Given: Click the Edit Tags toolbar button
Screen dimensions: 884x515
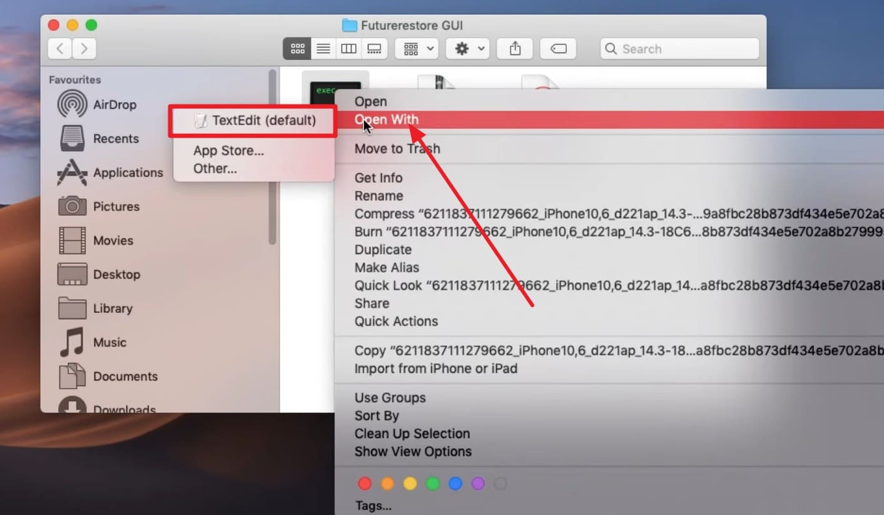Looking at the screenshot, I should click(x=558, y=49).
